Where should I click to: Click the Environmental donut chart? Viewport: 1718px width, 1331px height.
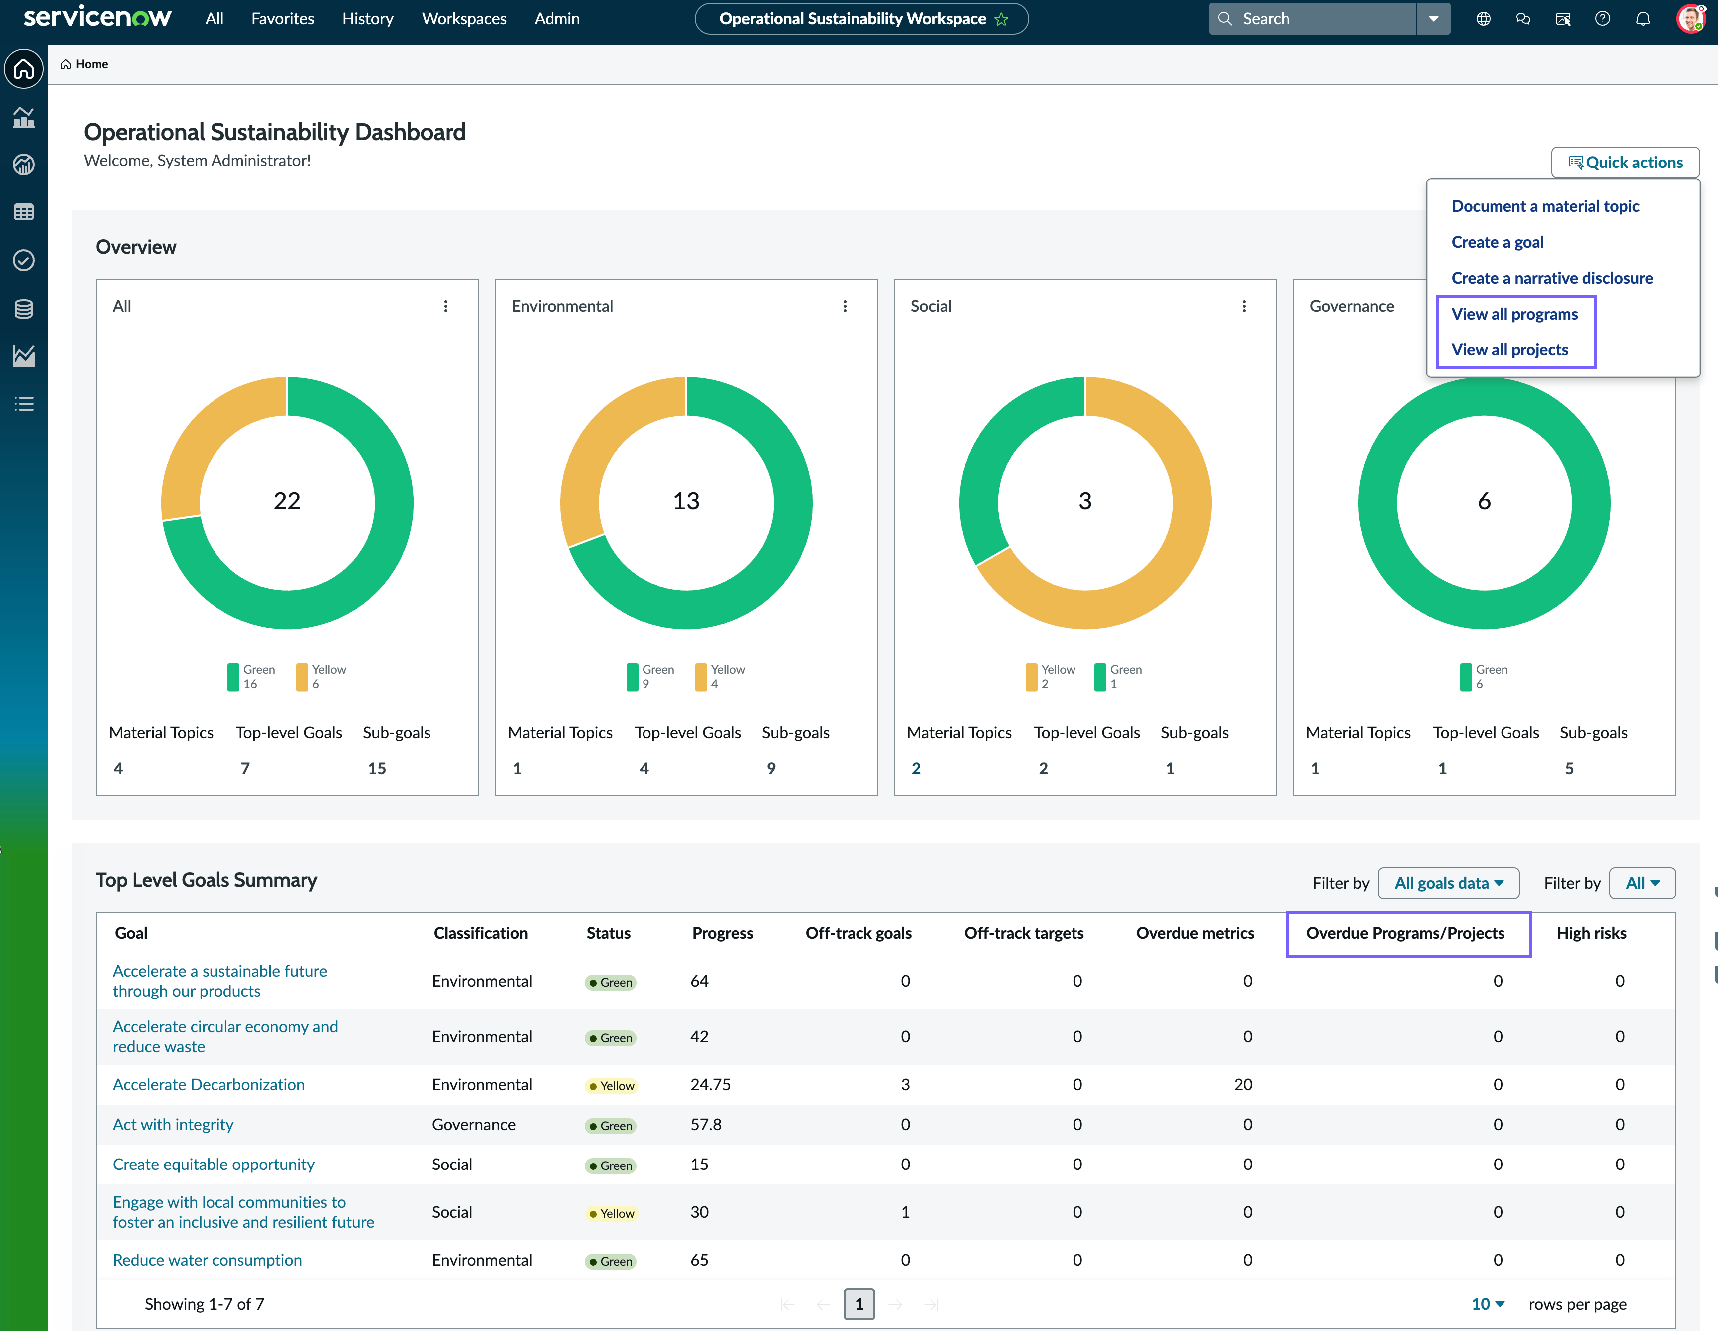coord(686,502)
